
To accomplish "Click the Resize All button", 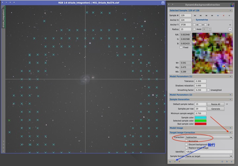I will click(x=216, y=104).
